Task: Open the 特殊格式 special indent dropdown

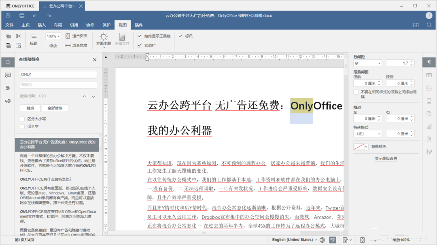Action: 367,134
